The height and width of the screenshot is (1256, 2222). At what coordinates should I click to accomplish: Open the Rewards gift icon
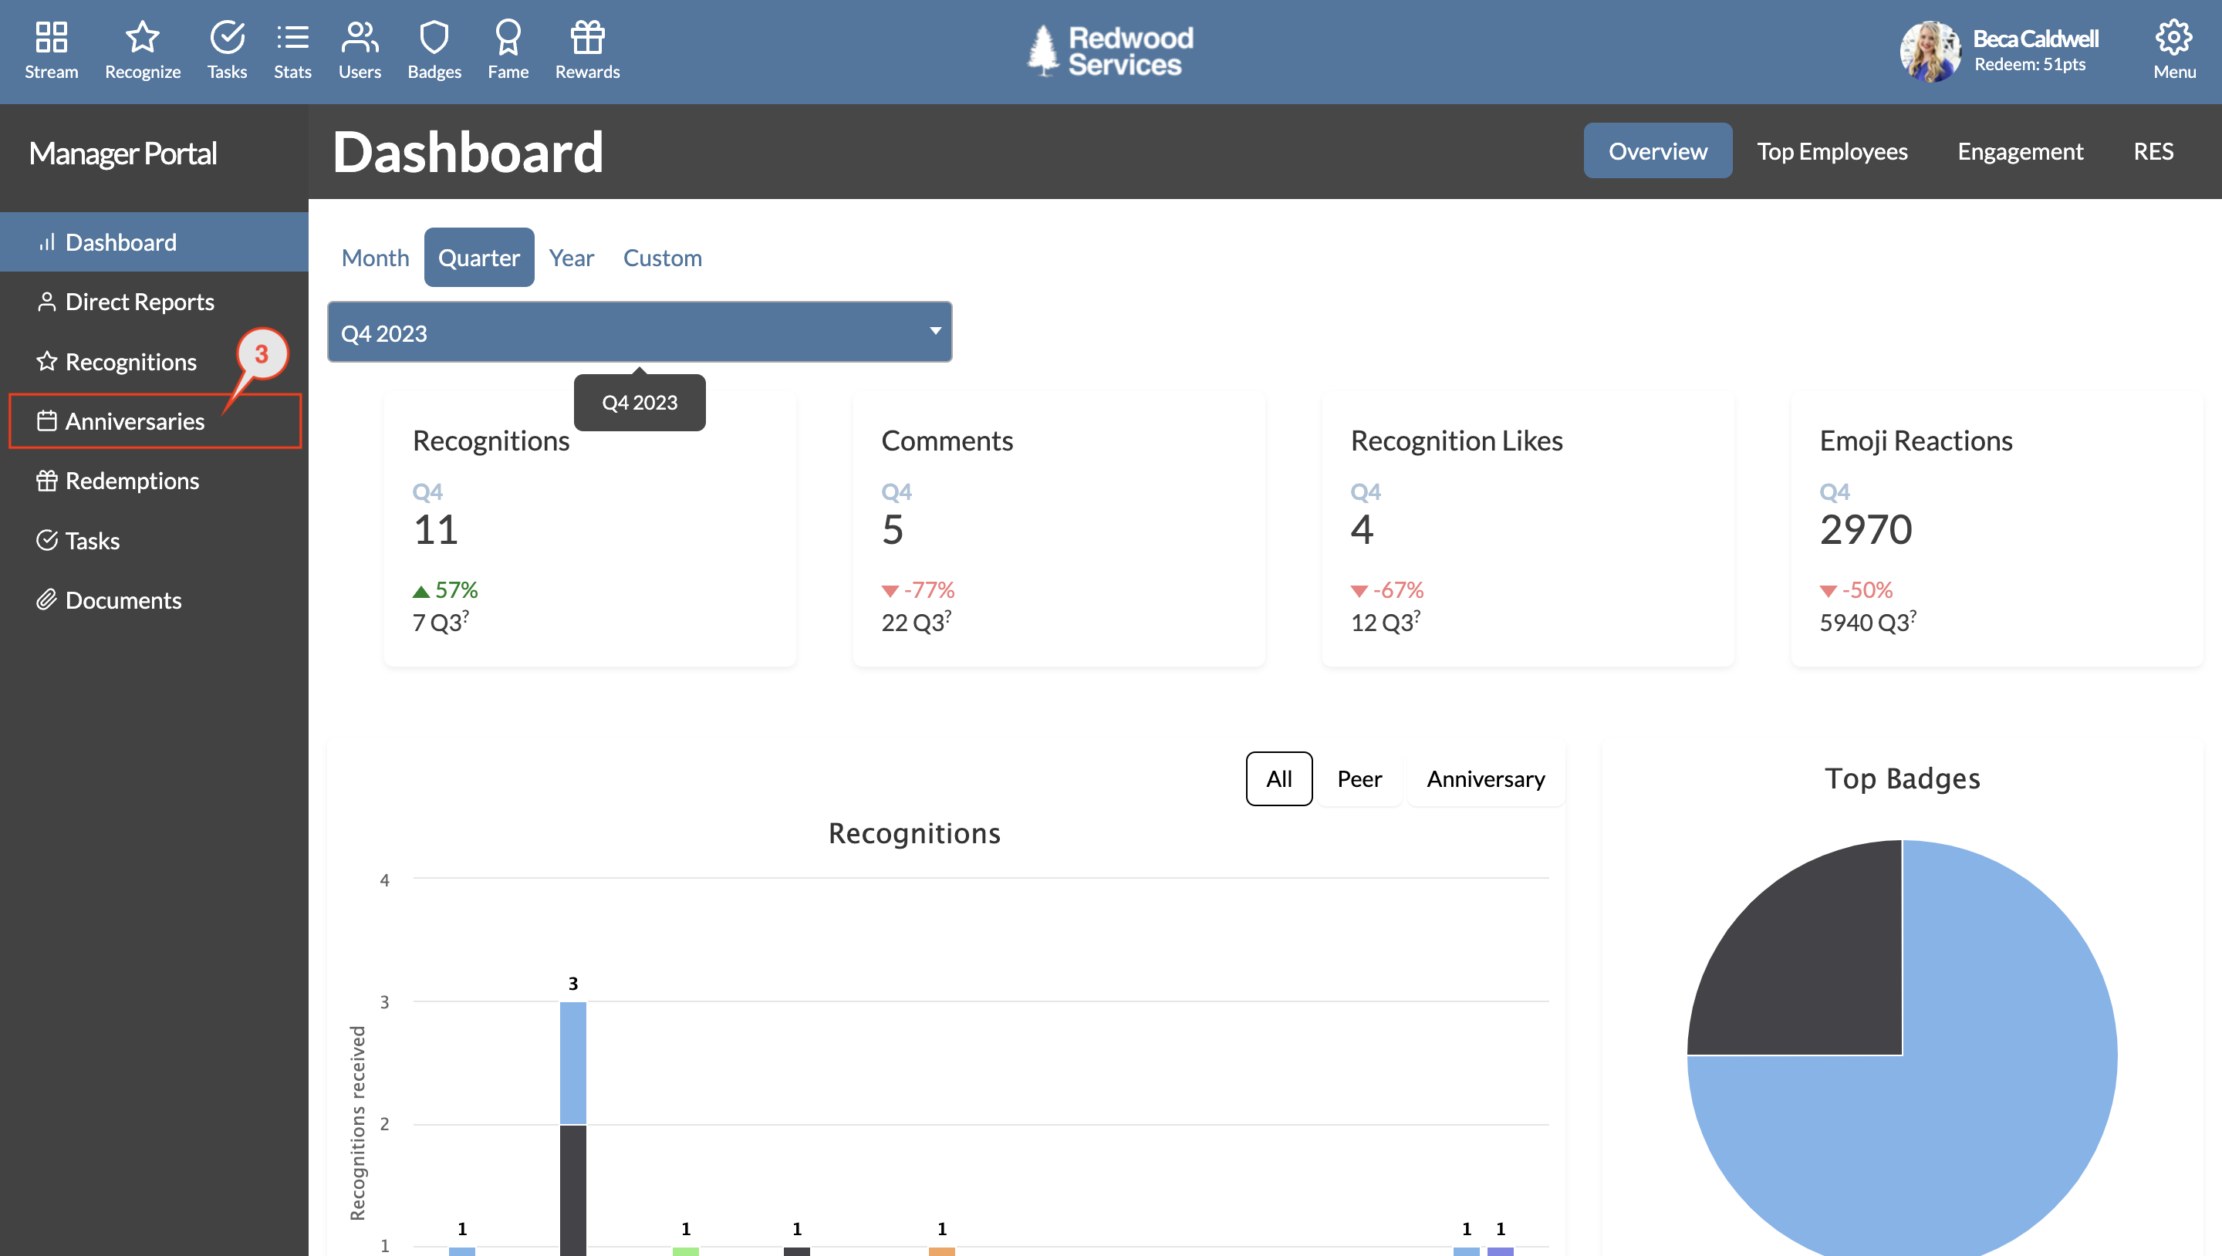[587, 37]
